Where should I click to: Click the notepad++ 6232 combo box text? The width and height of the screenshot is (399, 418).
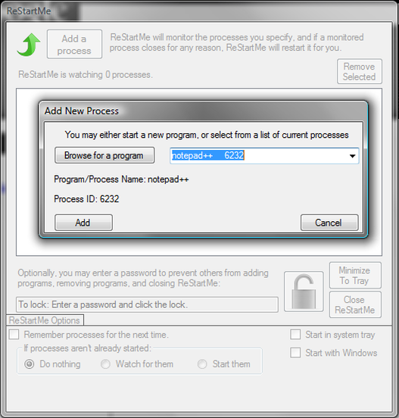[208, 155]
